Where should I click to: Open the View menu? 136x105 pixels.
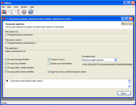(9, 7)
